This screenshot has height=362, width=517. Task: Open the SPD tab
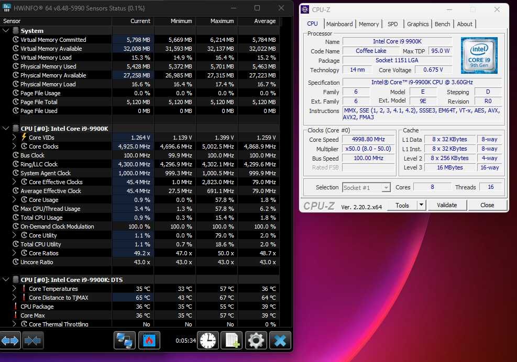pyautogui.click(x=392, y=24)
